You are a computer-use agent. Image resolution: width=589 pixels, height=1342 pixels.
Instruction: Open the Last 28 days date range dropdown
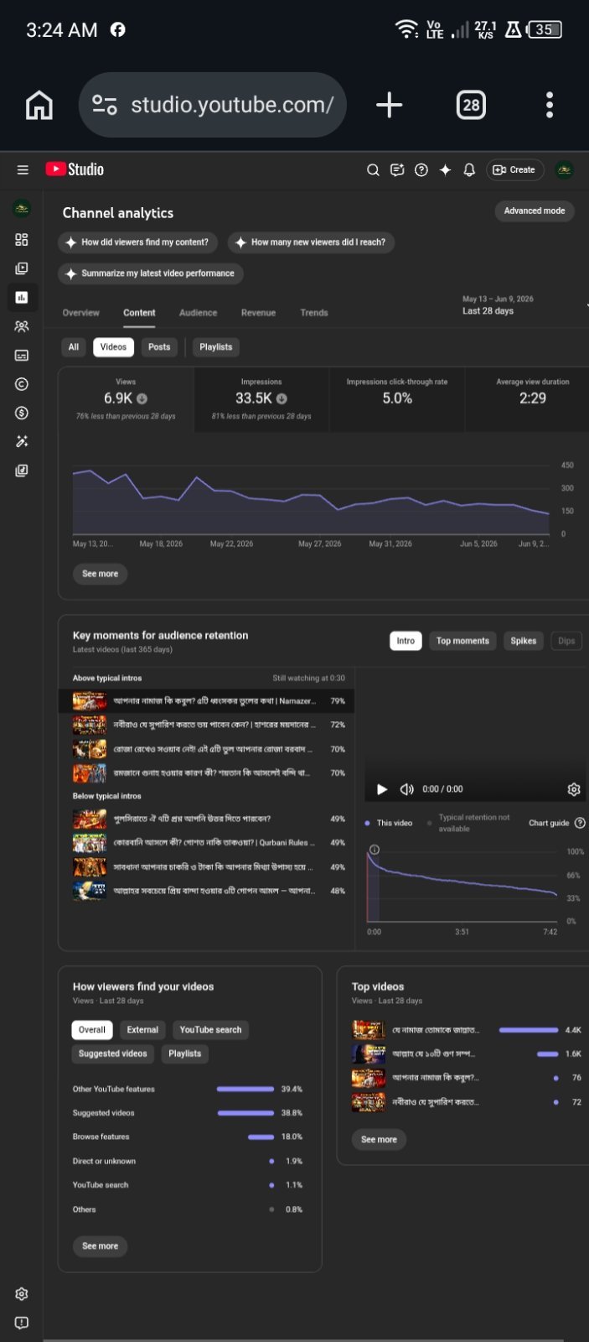pyautogui.click(x=524, y=305)
